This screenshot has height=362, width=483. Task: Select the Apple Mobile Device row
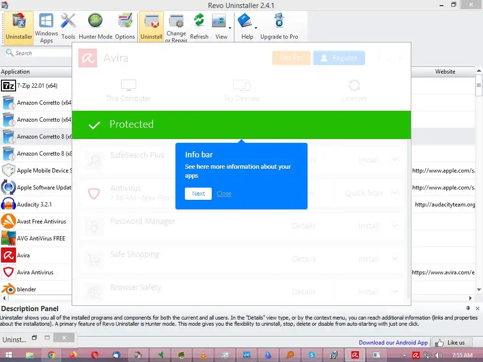[36, 170]
